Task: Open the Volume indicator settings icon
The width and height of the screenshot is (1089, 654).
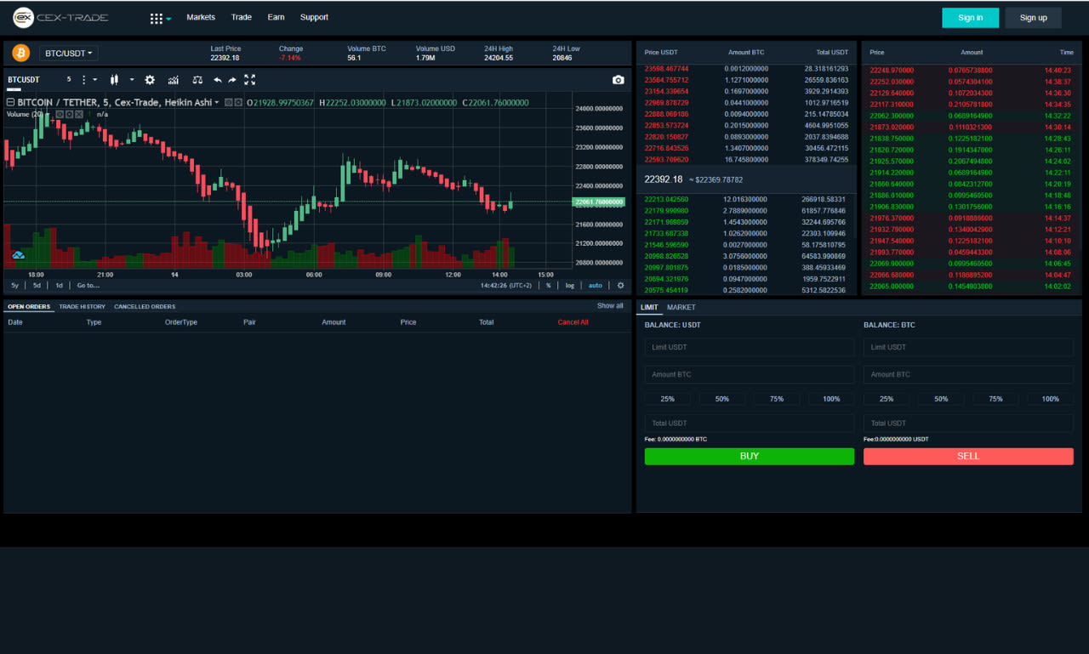Action: coord(70,114)
